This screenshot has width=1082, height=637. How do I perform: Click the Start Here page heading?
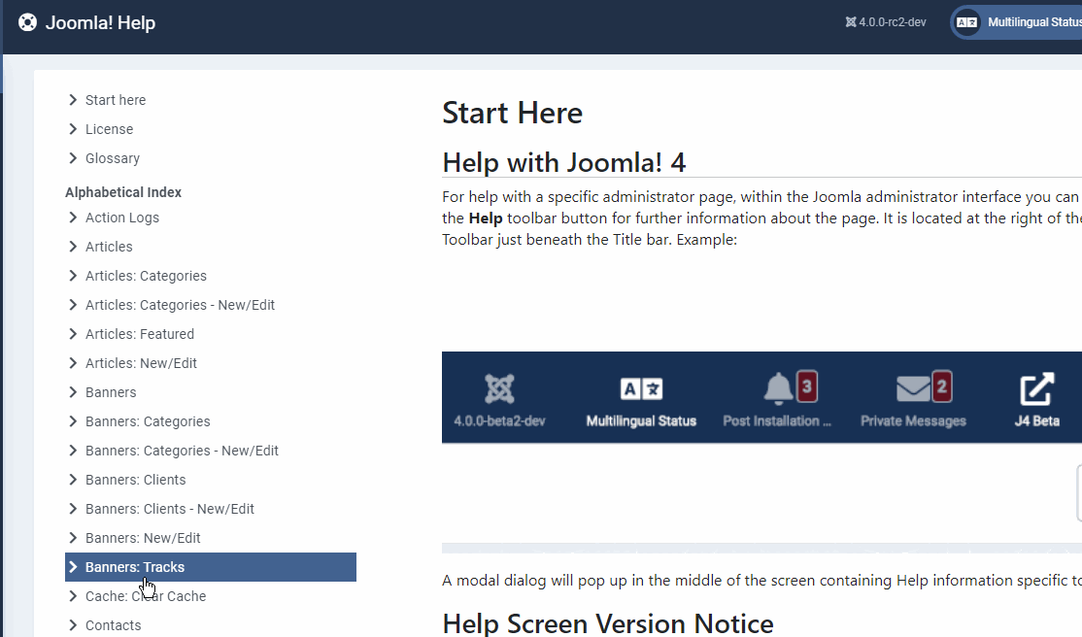512,114
